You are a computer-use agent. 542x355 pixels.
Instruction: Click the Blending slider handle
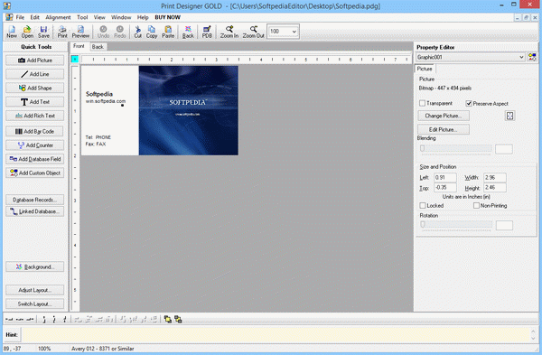(422, 149)
